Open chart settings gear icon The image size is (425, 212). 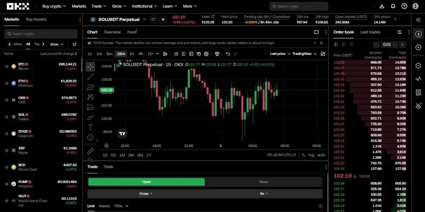tap(206, 54)
